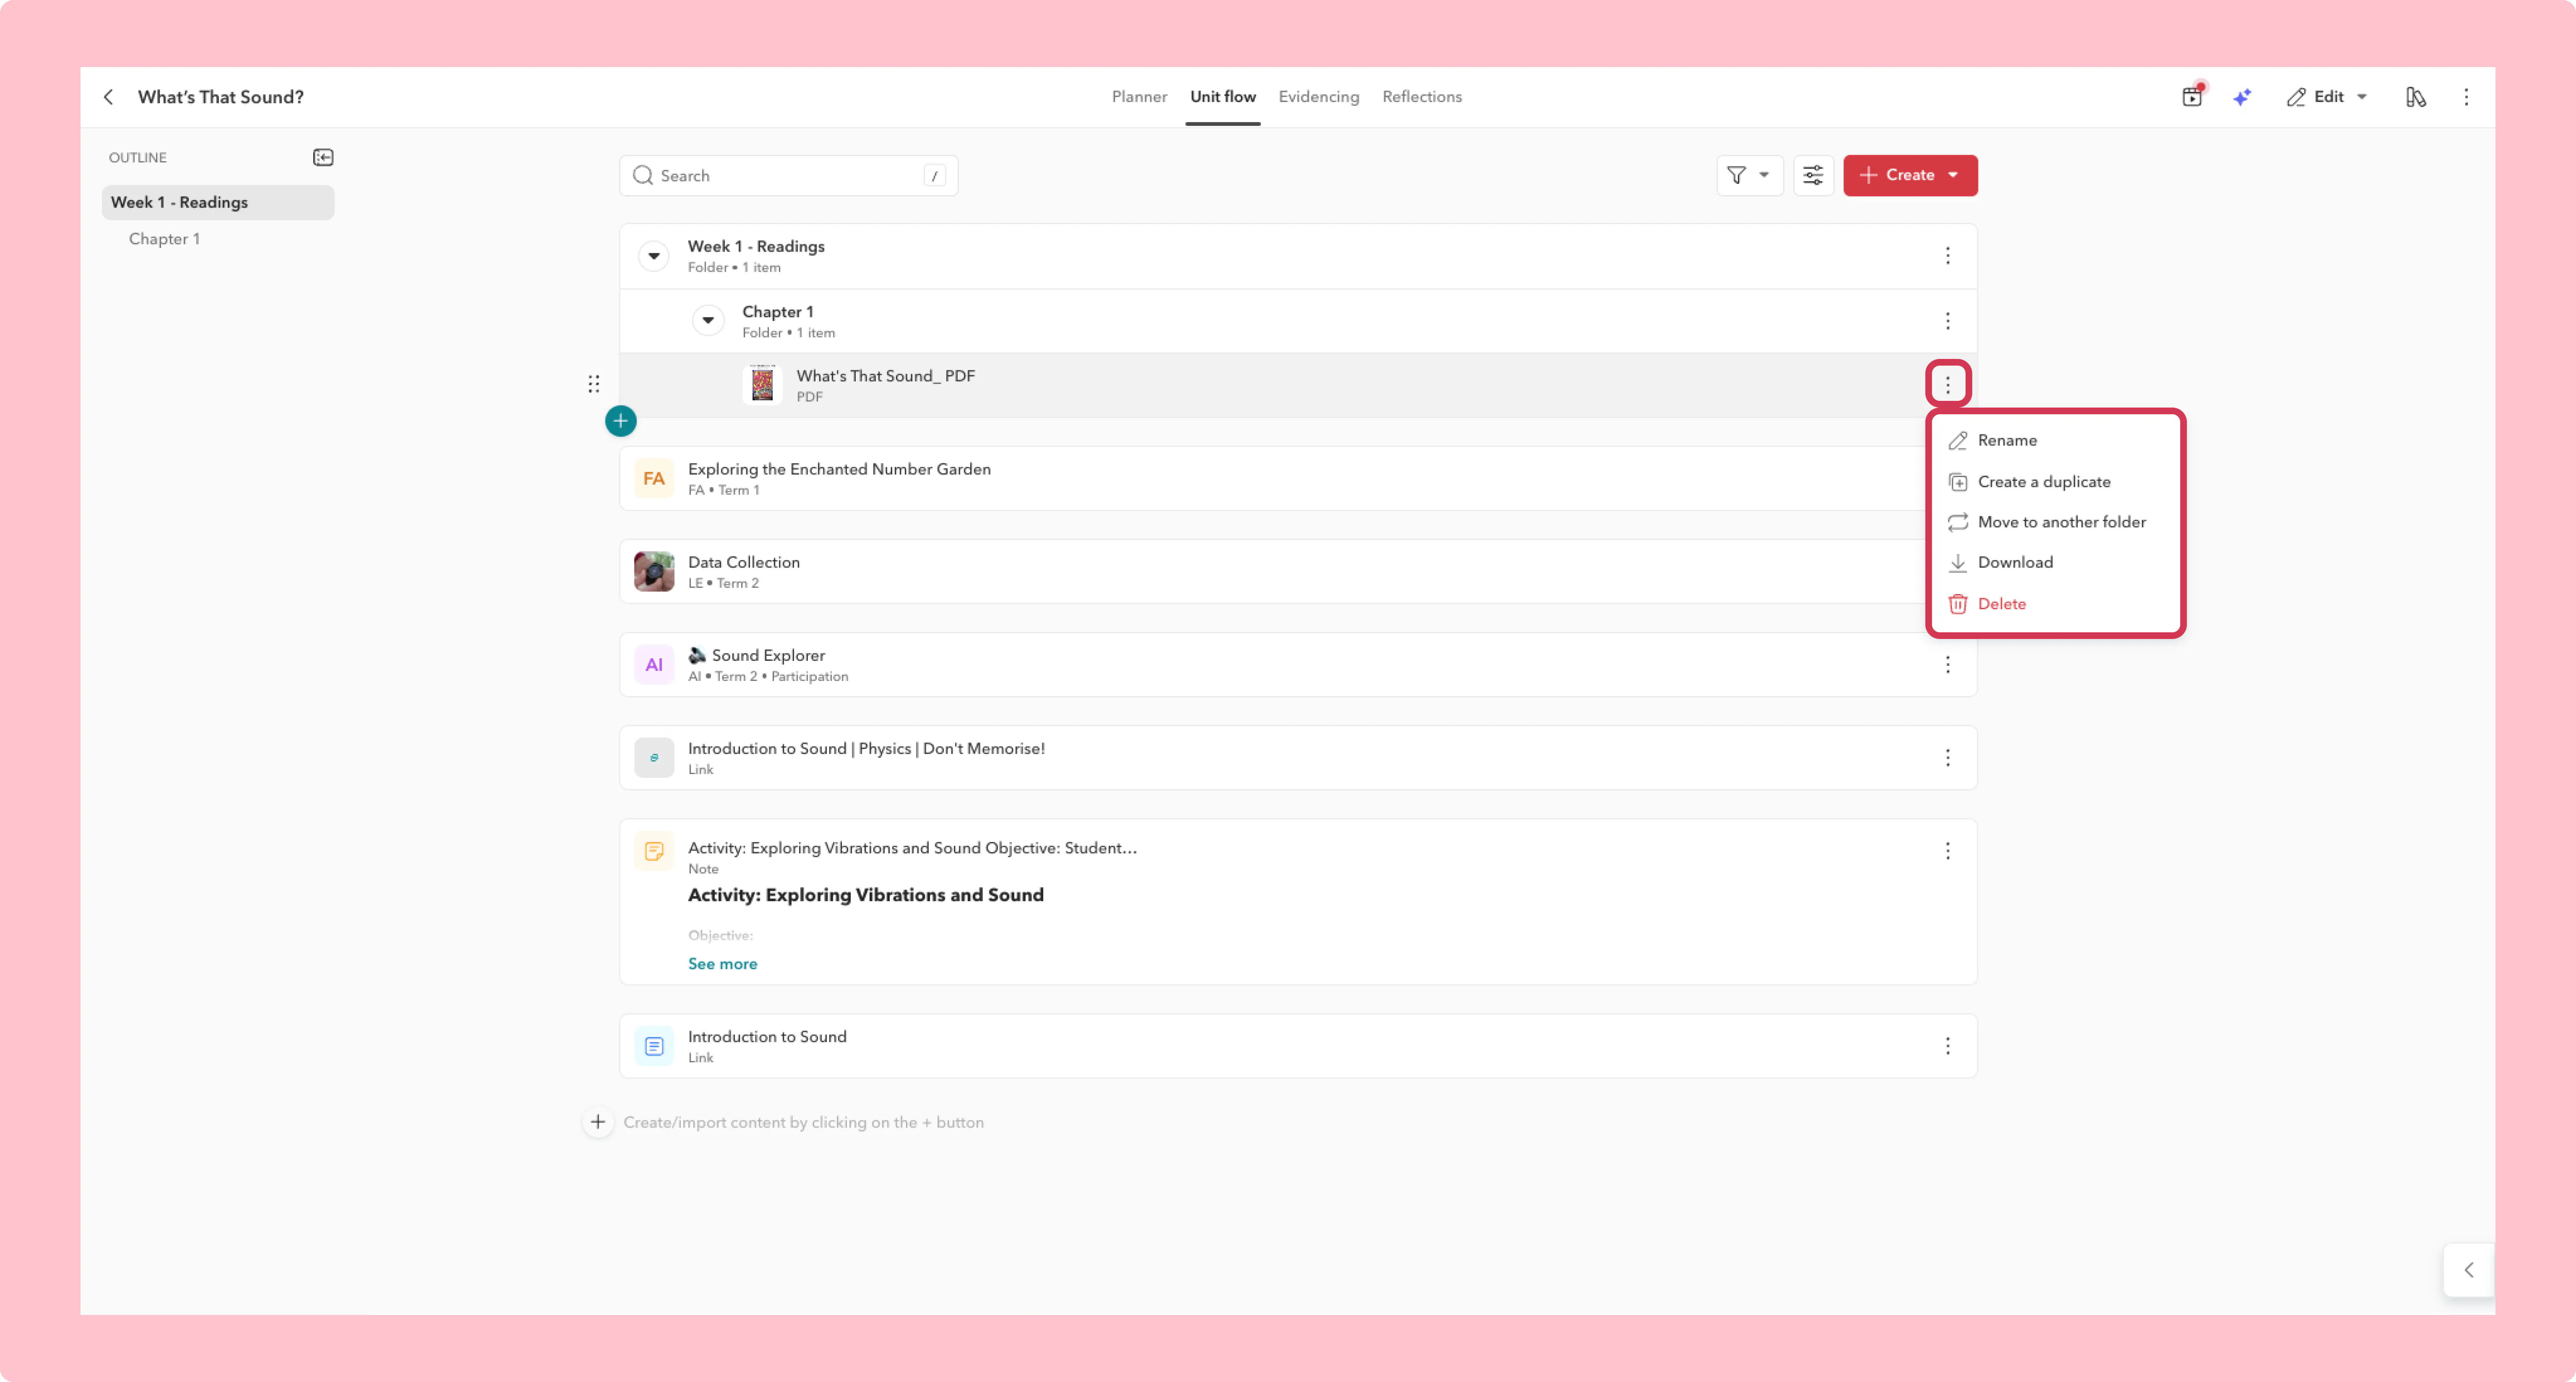Expand the side panel with the bottom-right chevron
2576x1382 pixels.
(x=2469, y=1270)
